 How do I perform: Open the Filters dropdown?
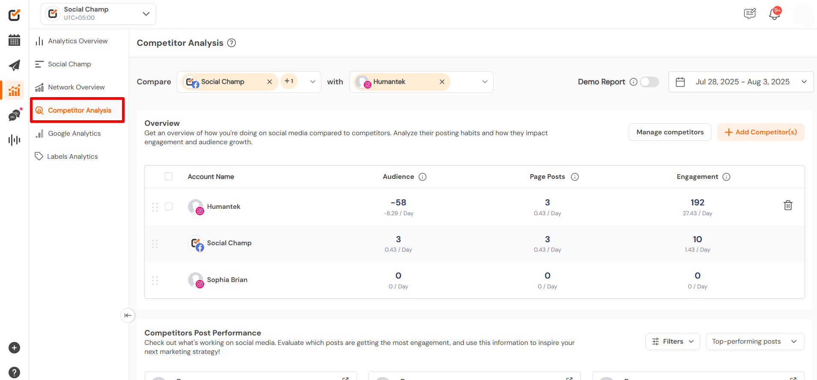[672, 341]
